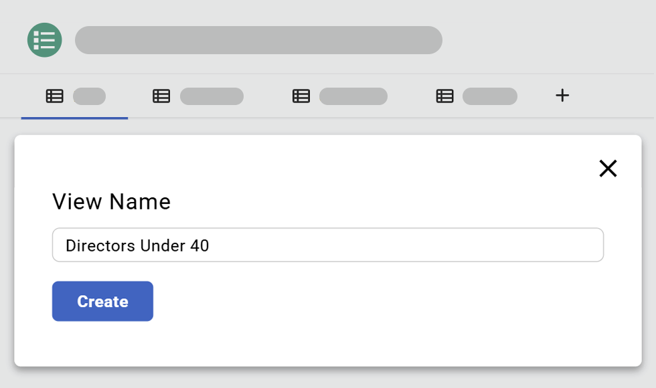This screenshot has height=388, width=656.
Task: Select the first table tab
Action: click(x=74, y=97)
